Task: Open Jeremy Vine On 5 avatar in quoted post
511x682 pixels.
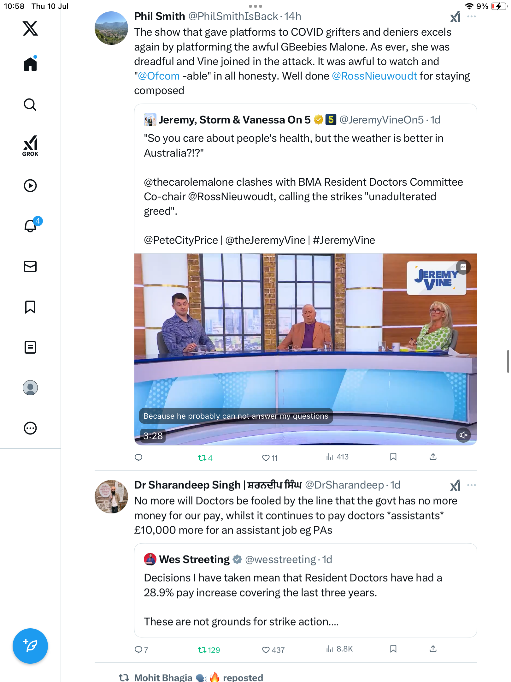Action: pyautogui.click(x=150, y=120)
